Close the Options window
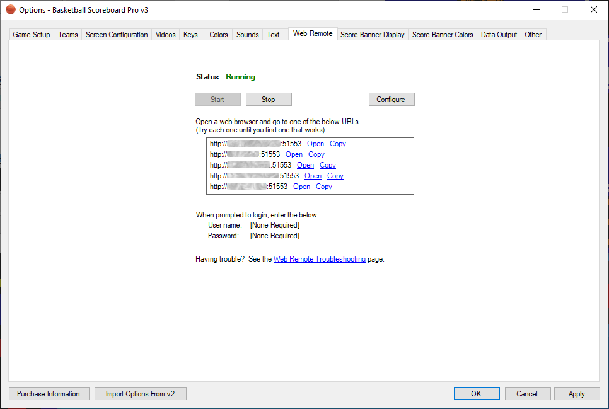Viewport: 609px width, 409px height. coord(593,9)
